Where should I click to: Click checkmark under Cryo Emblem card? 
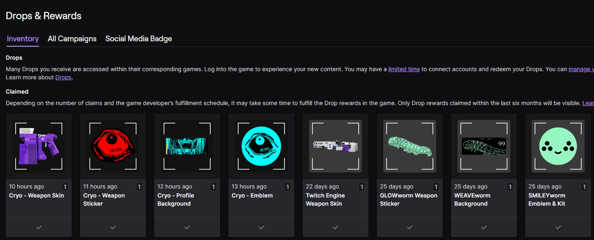click(262, 227)
